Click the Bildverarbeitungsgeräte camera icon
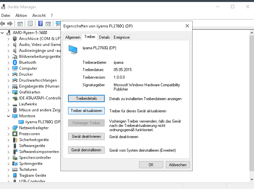 15,57
